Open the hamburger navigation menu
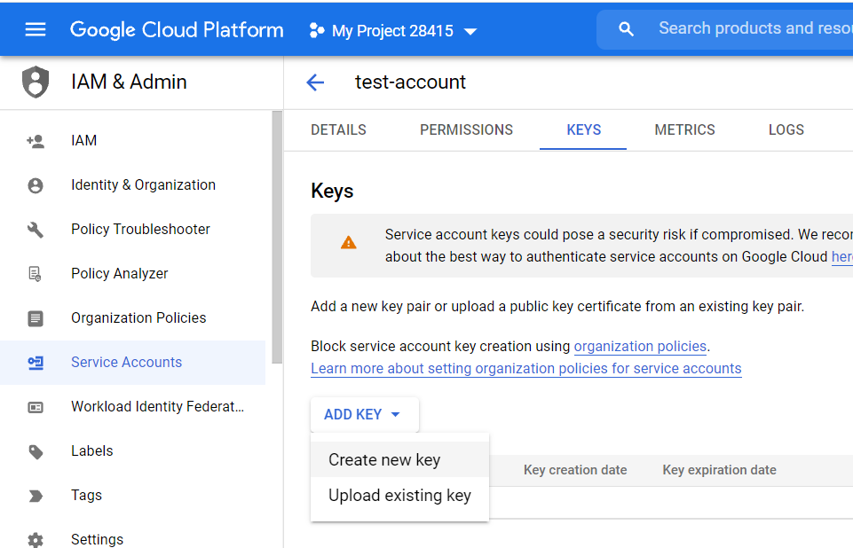 [36, 30]
